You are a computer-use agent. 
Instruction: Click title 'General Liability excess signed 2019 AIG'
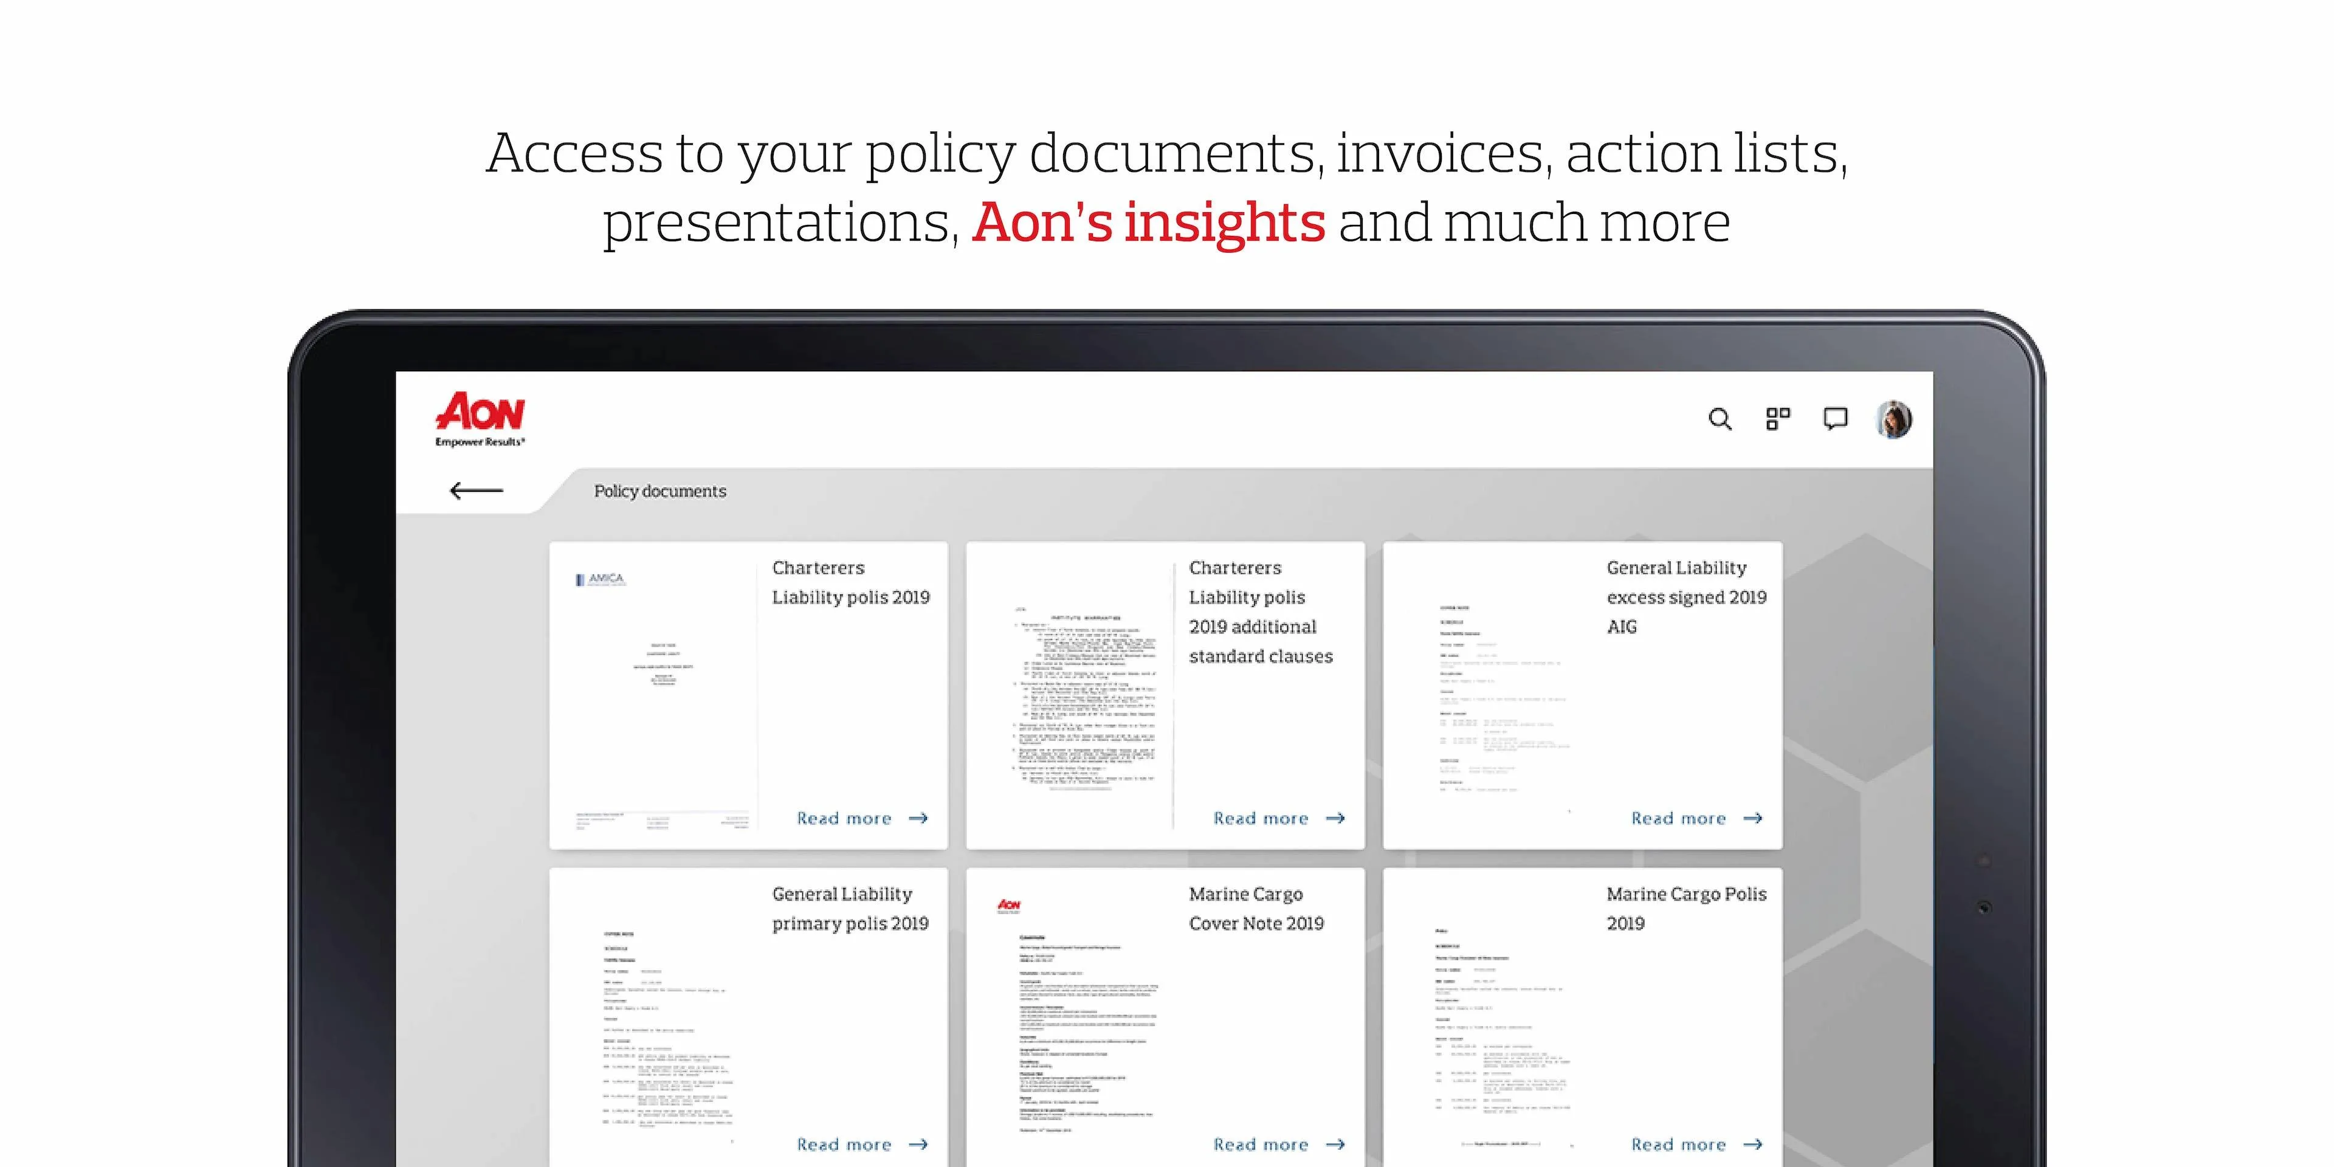pos(1686,597)
